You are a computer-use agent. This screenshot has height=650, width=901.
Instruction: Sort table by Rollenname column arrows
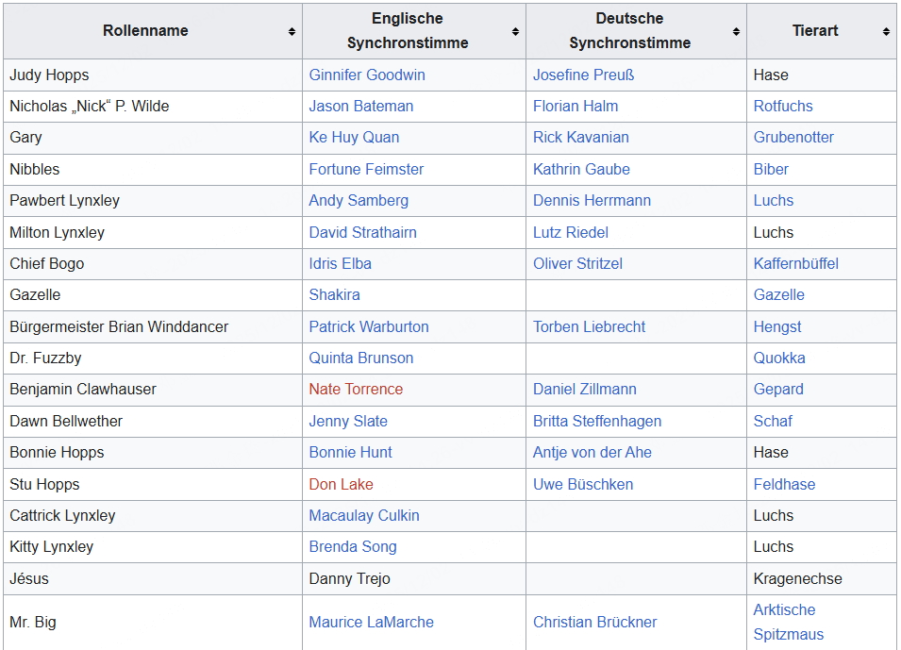[x=292, y=31]
